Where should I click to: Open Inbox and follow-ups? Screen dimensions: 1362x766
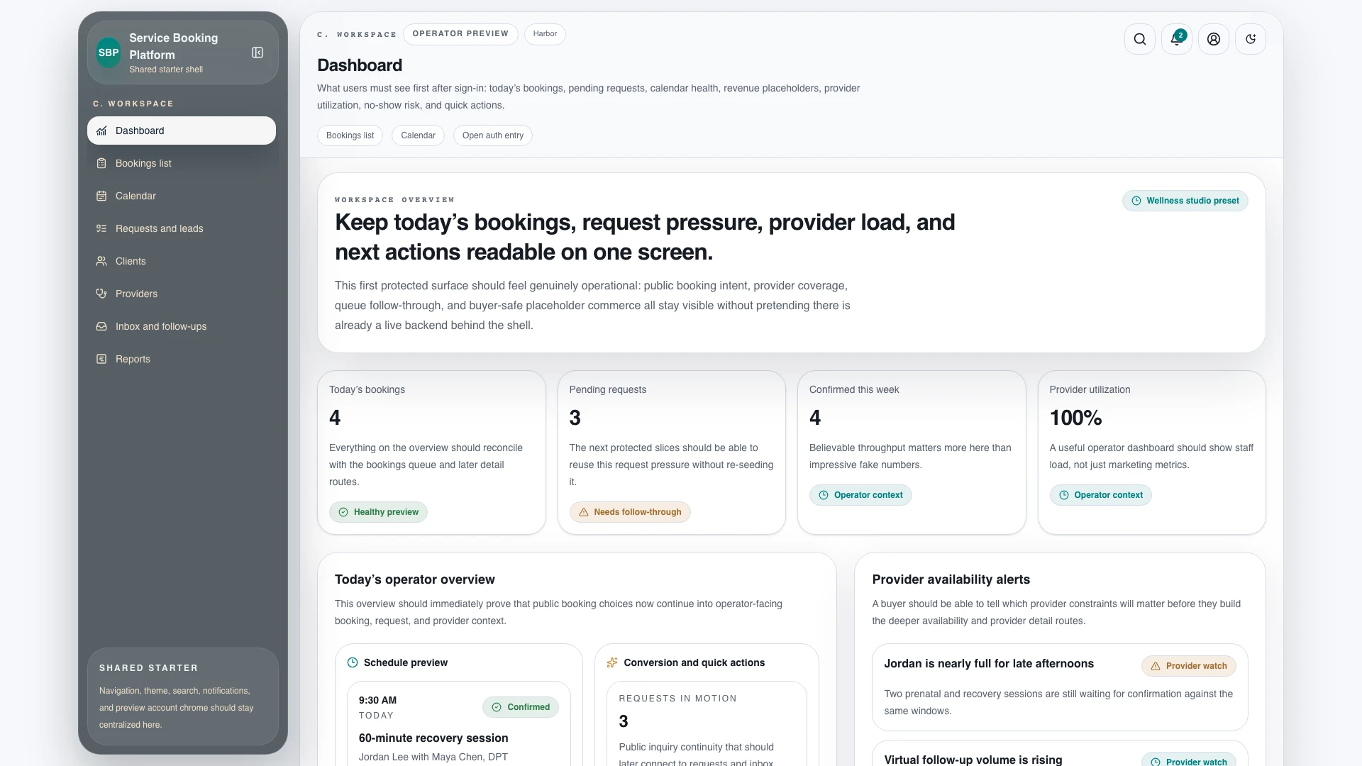tap(182, 326)
